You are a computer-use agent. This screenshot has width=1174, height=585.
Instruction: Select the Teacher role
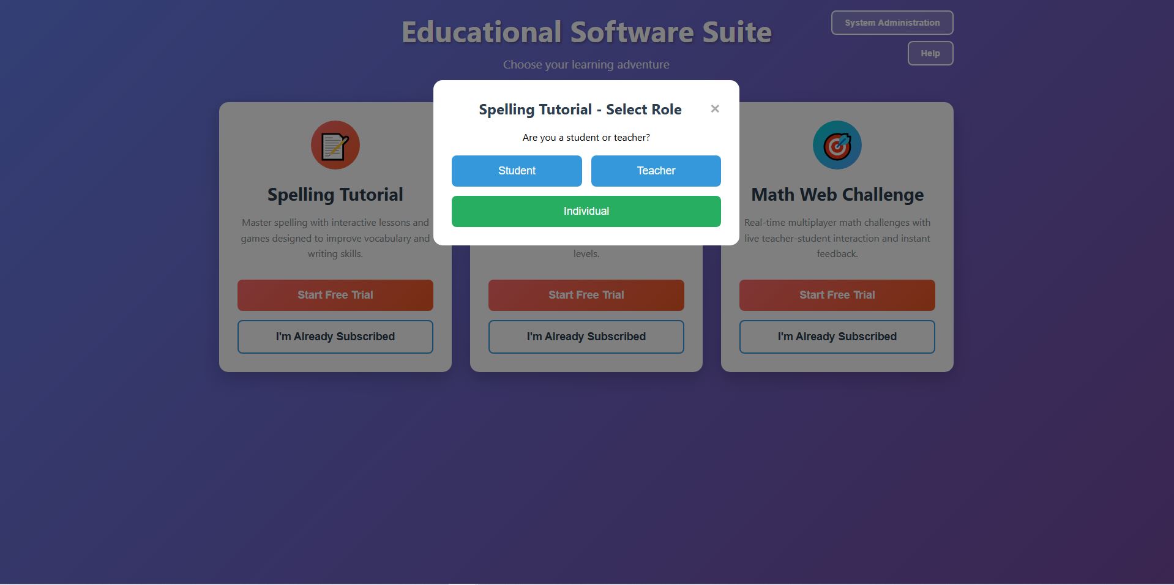656,171
